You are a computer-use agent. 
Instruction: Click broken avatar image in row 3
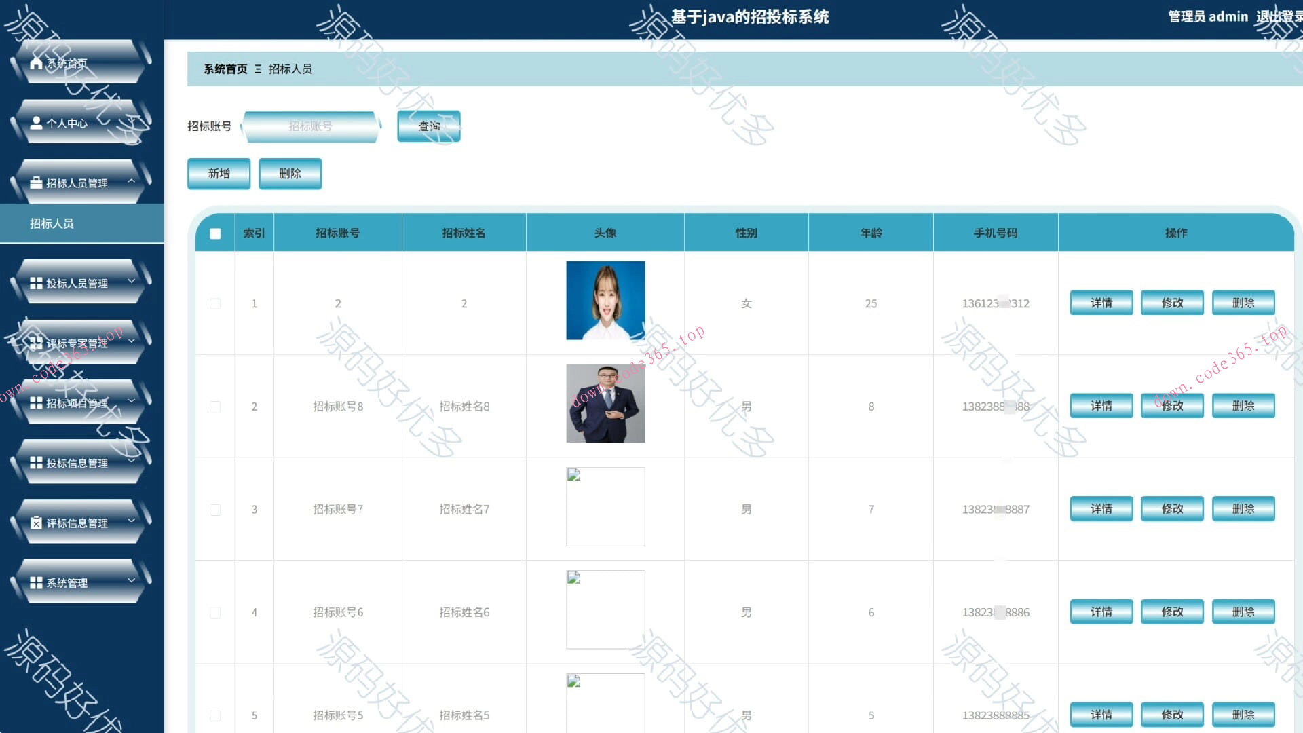pos(605,506)
